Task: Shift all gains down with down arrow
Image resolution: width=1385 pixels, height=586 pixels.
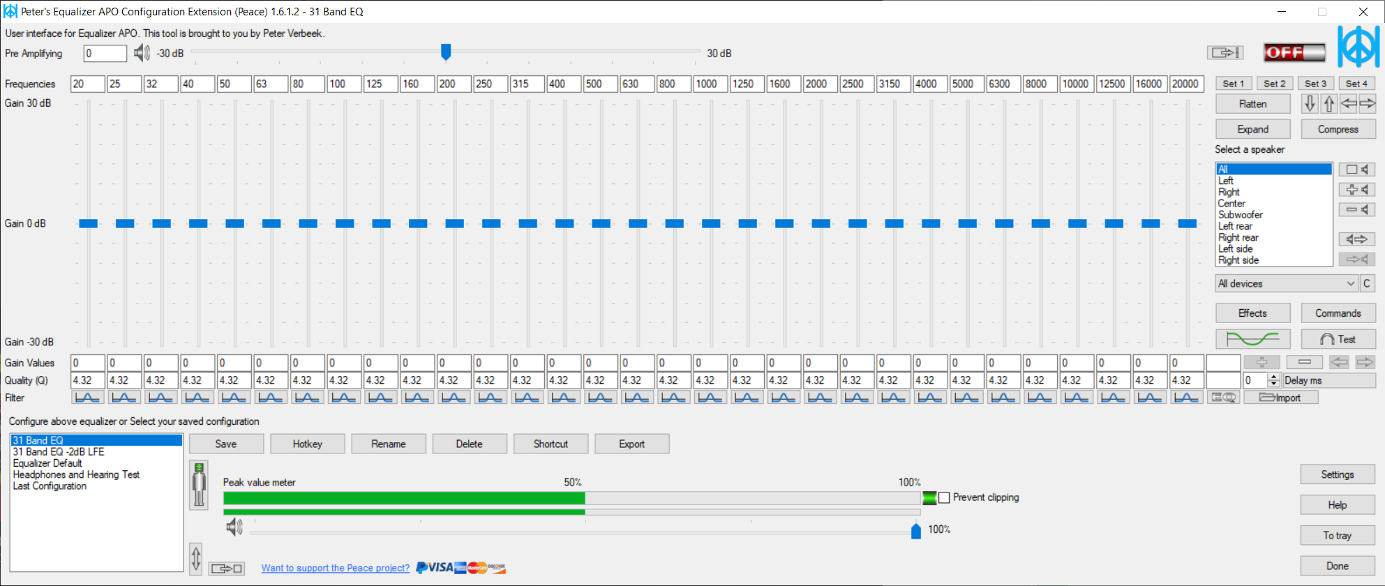Action: 1310,104
